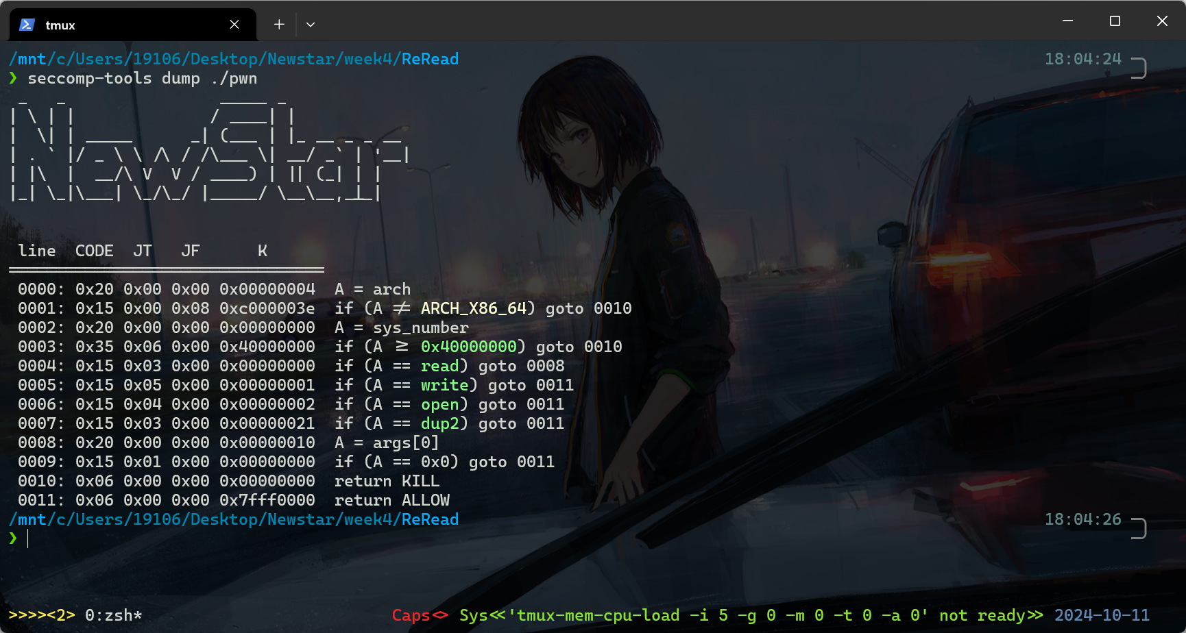Minimize the terminal window
1186x633 pixels.
(1067, 21)
